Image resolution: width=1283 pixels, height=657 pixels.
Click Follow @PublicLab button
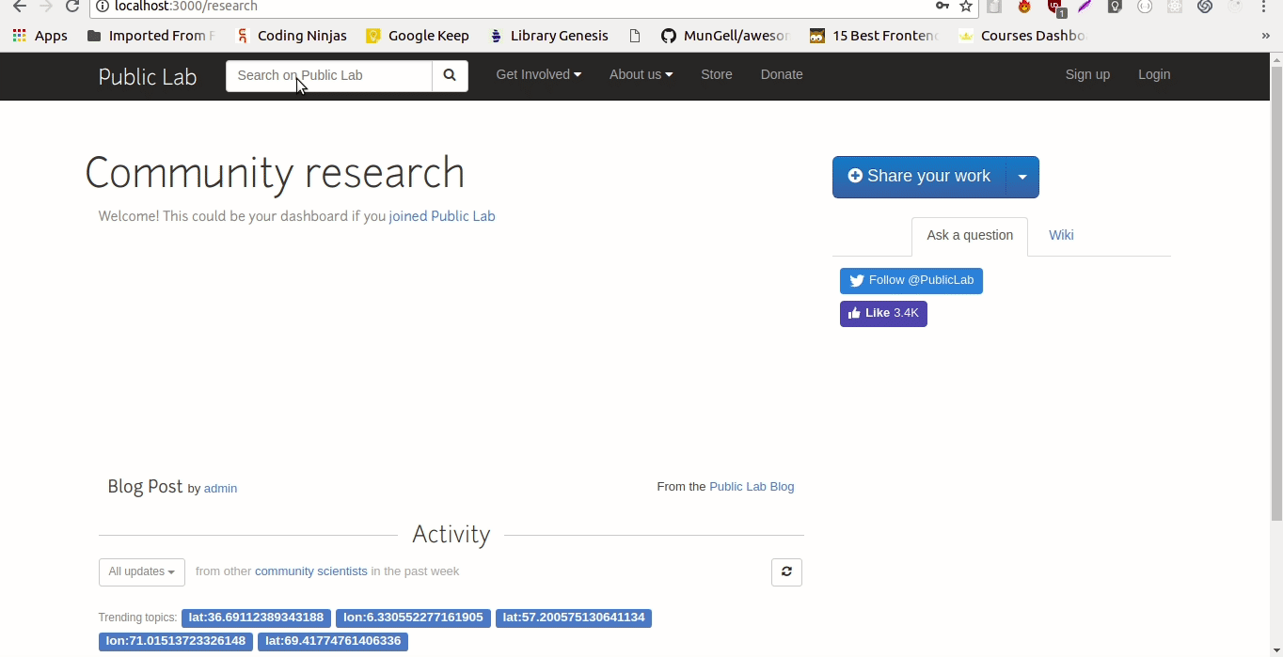coord(911,281)
